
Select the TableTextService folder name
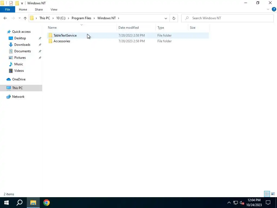pos(65,35)
